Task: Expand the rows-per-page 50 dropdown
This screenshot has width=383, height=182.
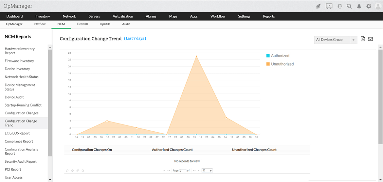Action: 207,171
